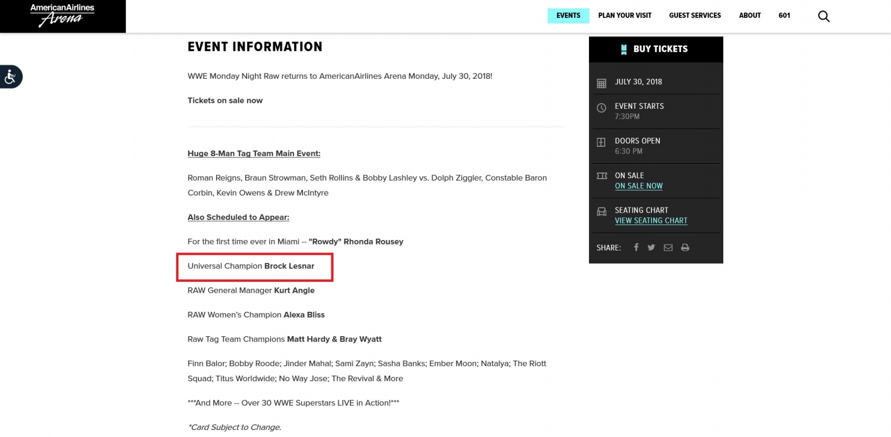Click the SHARE: label
The height and width of the screenshot is (437, 891).
click(x=608, y=248)
